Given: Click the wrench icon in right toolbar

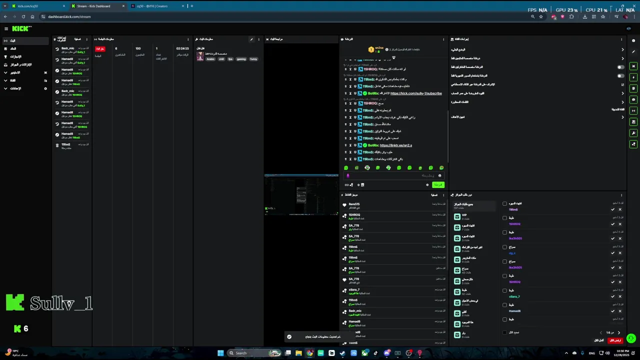Looking at the screenshot, I should click(x=633, y=133).
